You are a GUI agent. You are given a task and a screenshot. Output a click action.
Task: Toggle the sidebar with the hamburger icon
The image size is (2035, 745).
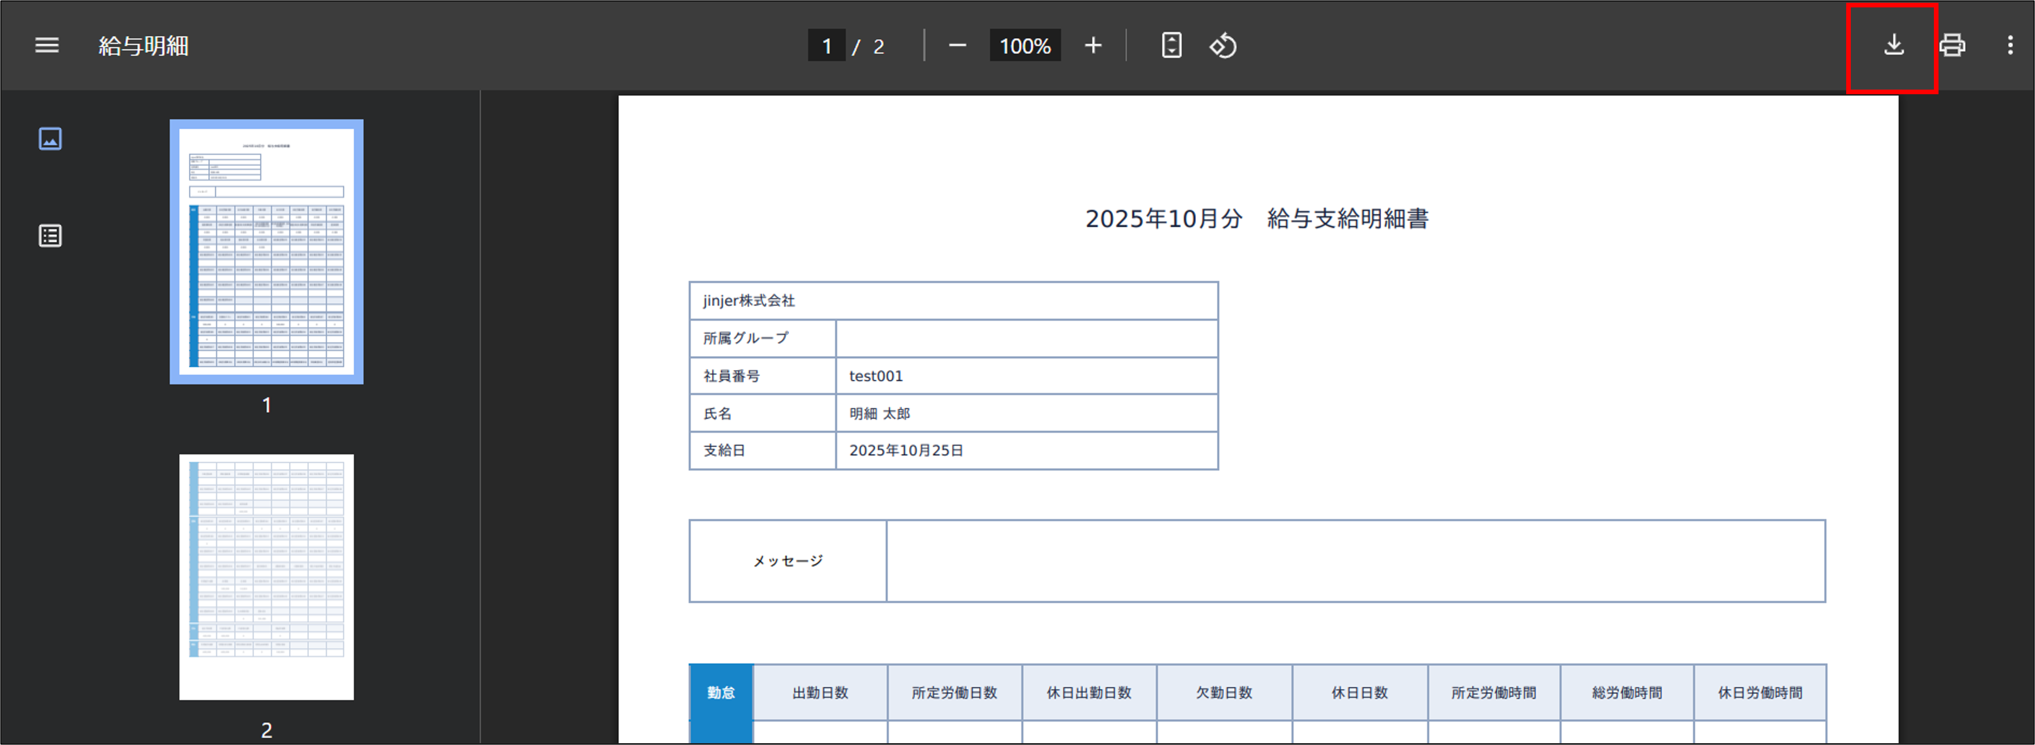[x=46, y=45]
